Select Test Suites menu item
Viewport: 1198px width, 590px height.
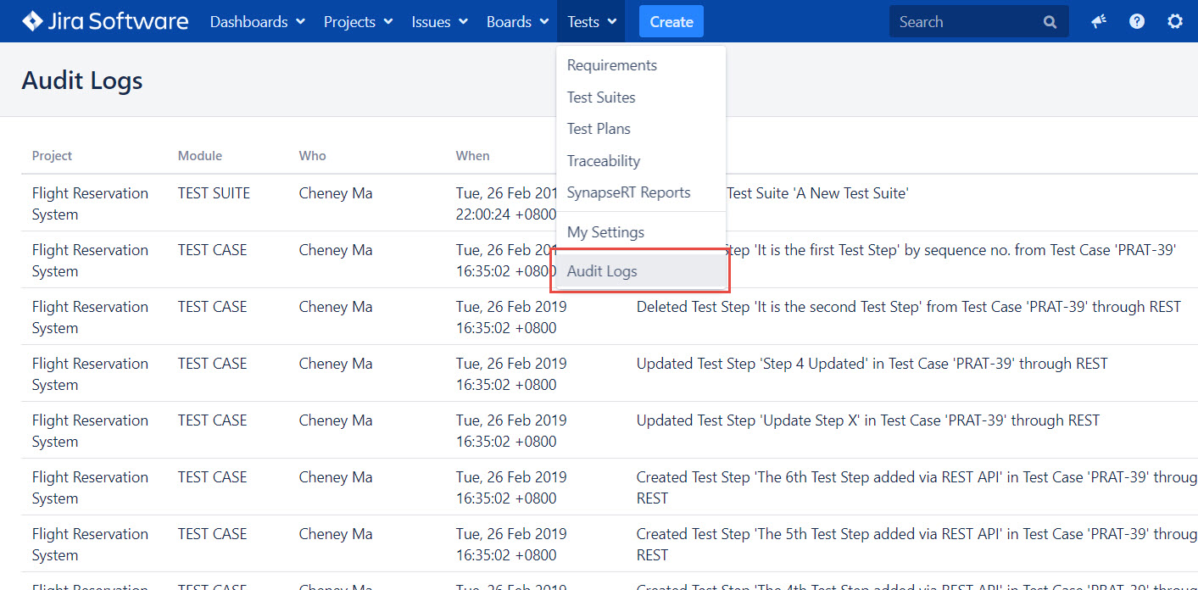coord(601,97)
